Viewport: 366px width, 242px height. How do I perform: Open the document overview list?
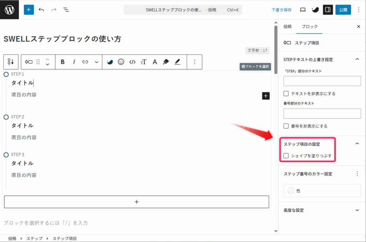click(x=66, y=10)
